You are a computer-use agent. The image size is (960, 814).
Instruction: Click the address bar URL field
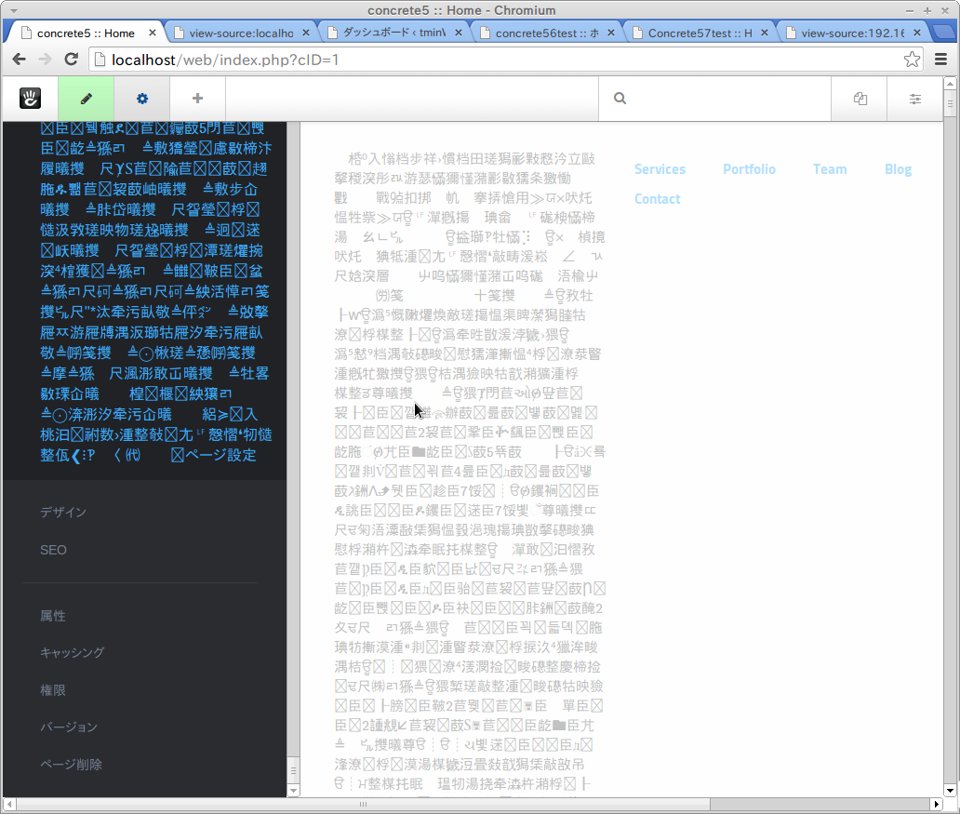pos(496,60)
